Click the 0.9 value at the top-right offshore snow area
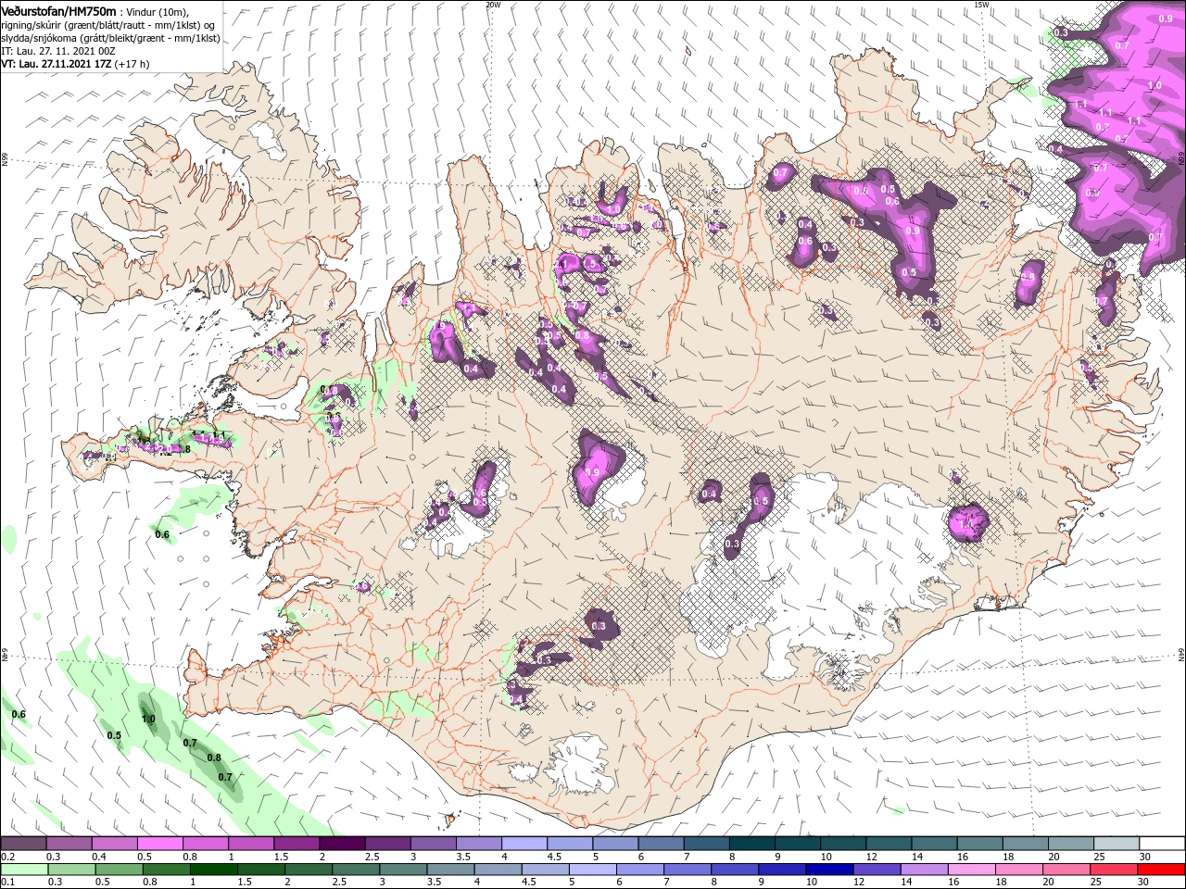This screenshot has height=889, width=1186. 1166,19
